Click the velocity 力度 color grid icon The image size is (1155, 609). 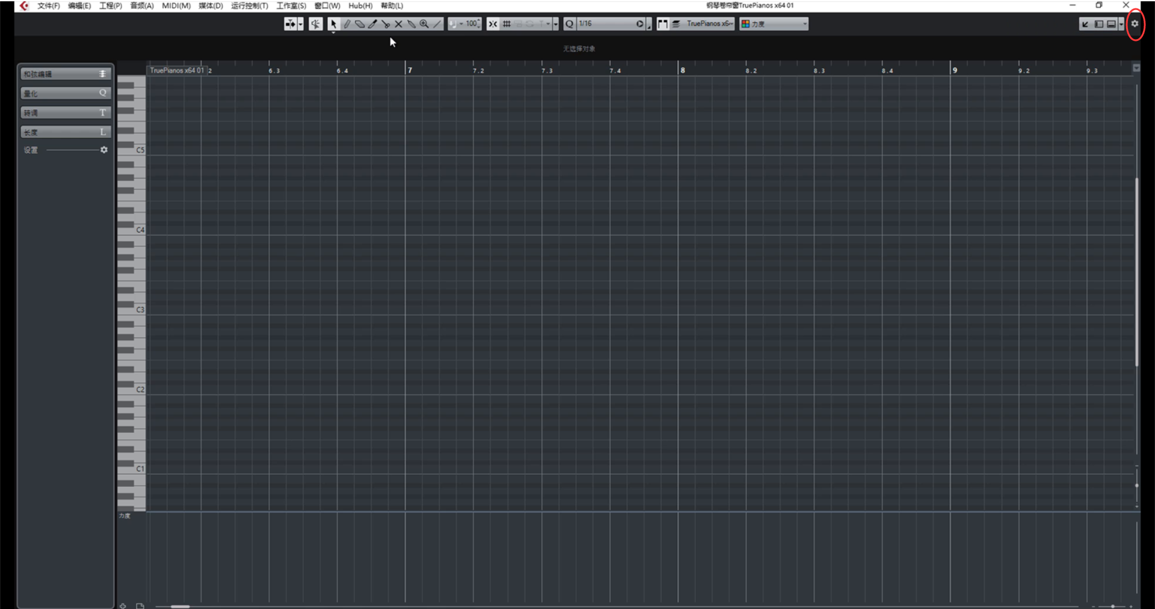tap(745, 24)
